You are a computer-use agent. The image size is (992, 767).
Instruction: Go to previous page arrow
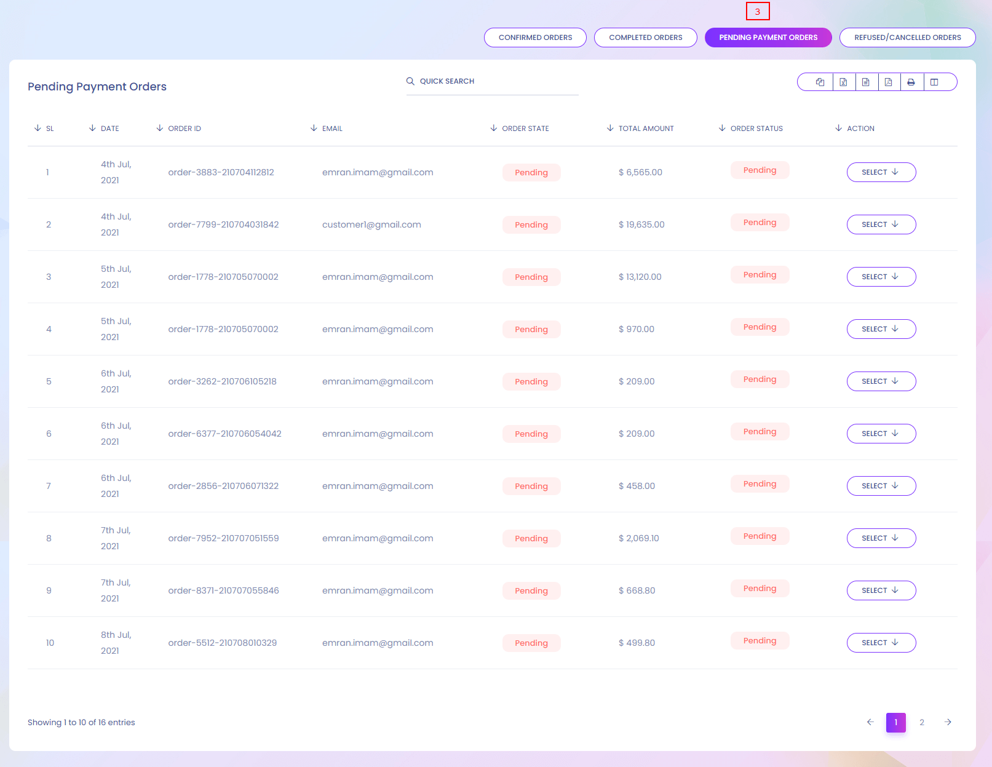click(x=870, y=722)
